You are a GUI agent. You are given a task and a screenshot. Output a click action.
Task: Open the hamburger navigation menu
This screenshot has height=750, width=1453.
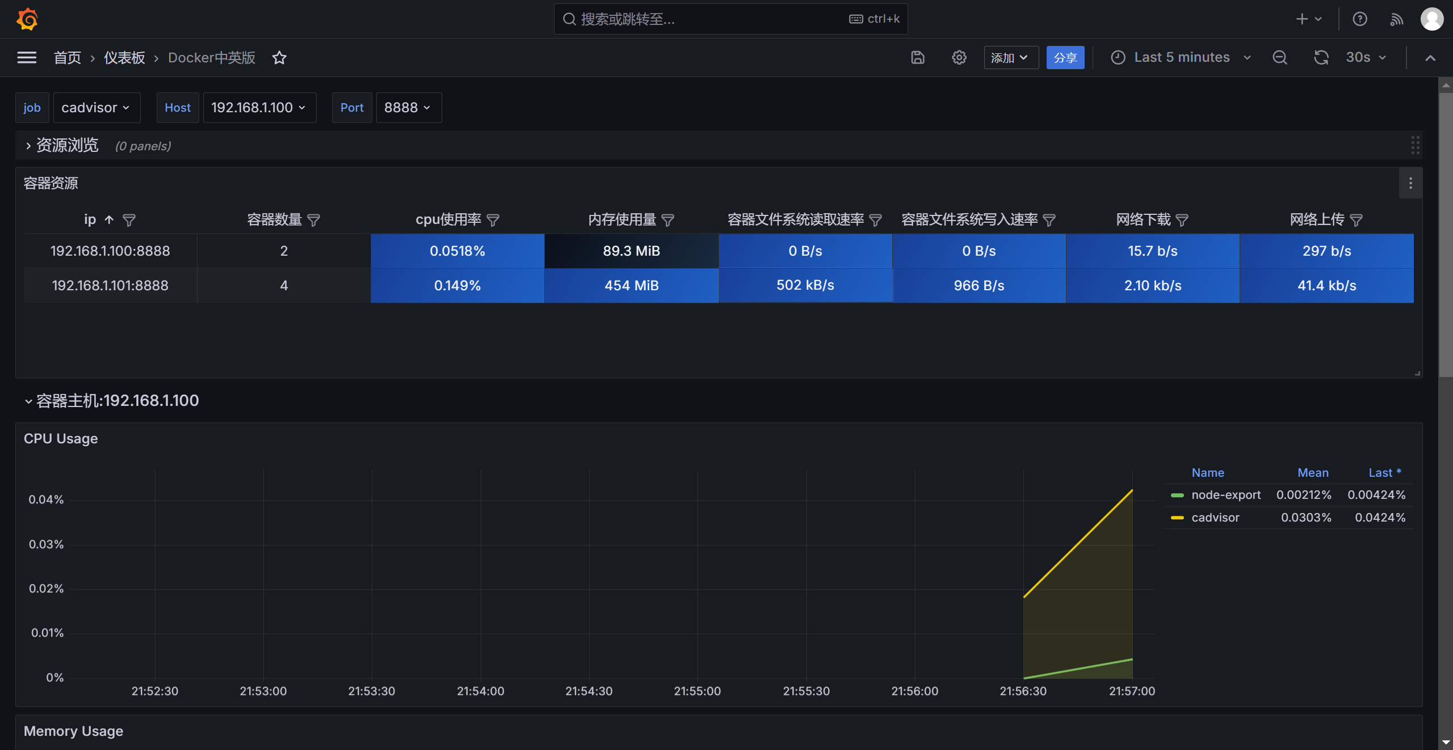pos(27,57)
